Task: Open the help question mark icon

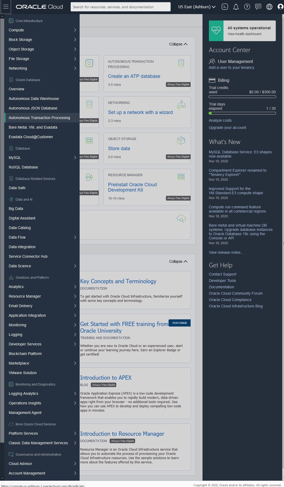Action: (x=247, y=7)
